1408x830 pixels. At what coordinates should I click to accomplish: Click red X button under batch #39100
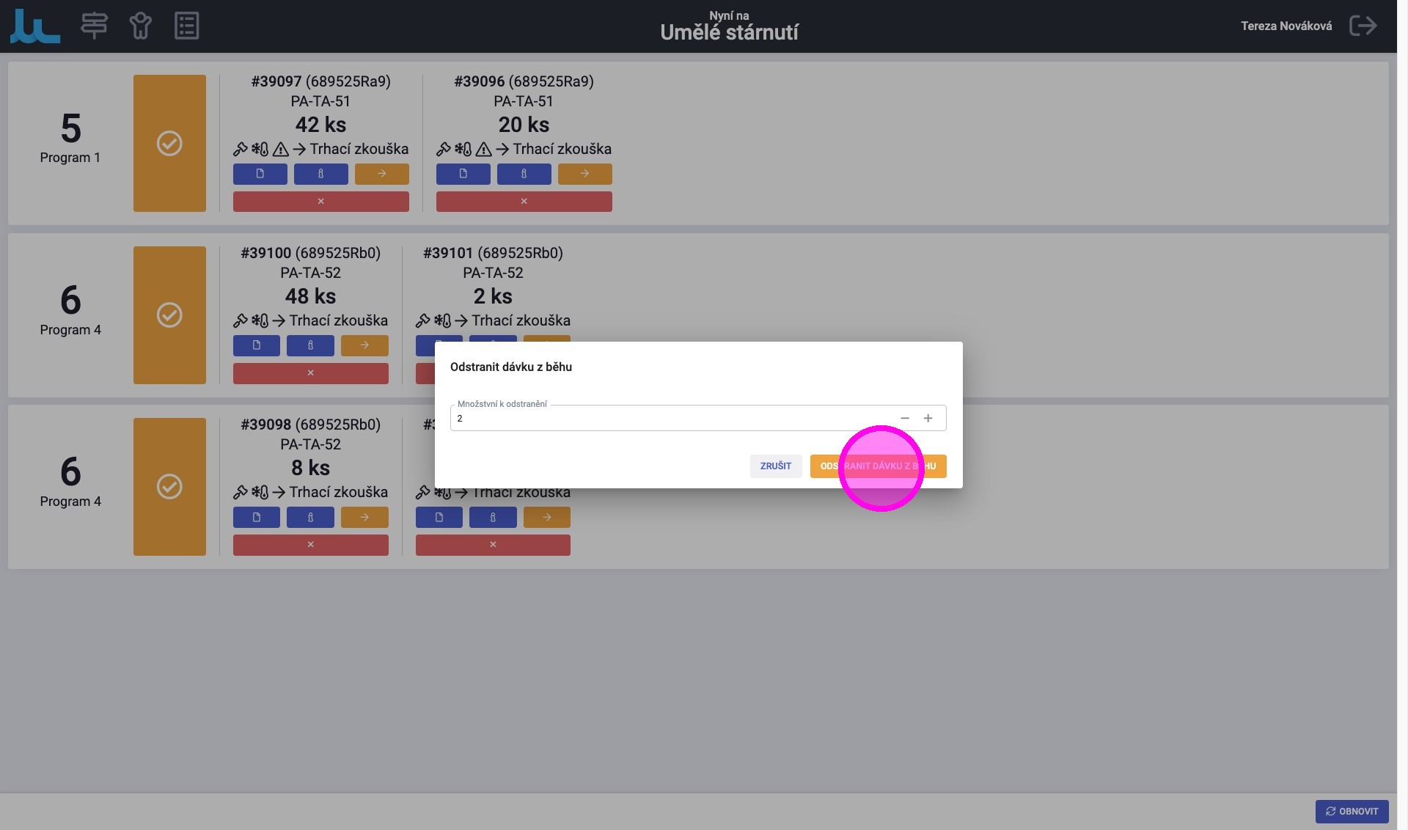click(x=310, y=372)
